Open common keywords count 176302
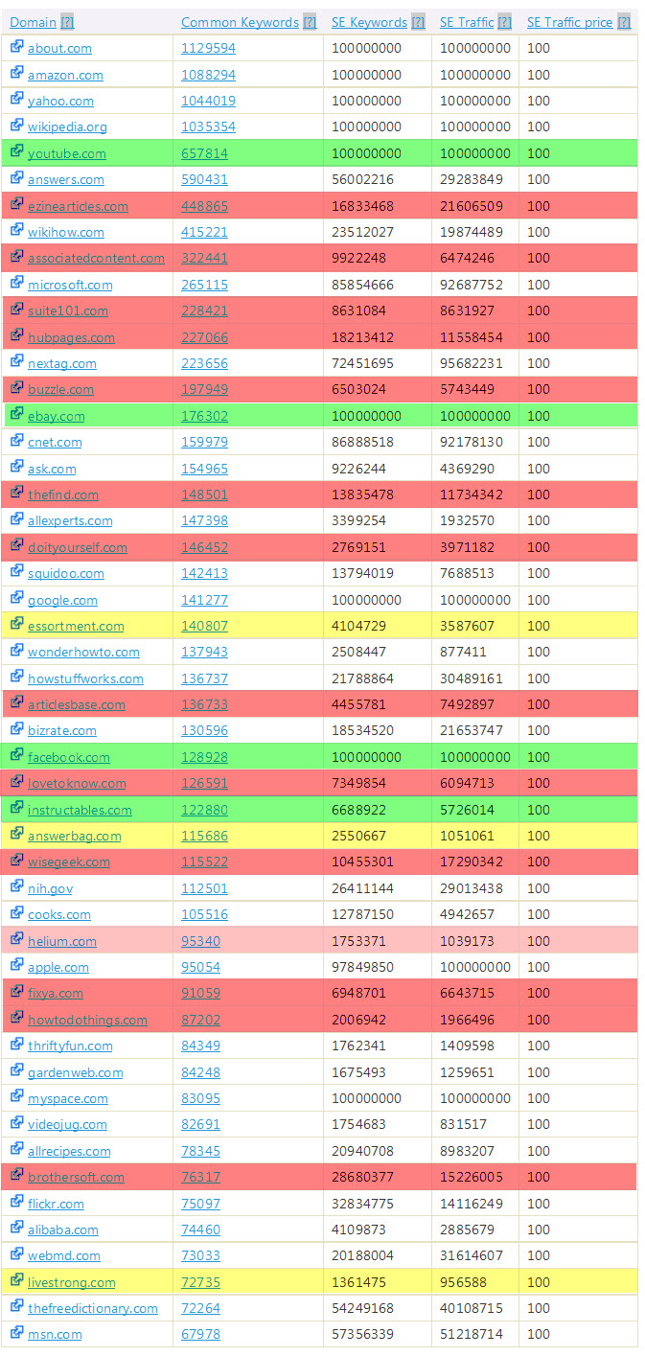645x1356 pixels. pos(204,416)
